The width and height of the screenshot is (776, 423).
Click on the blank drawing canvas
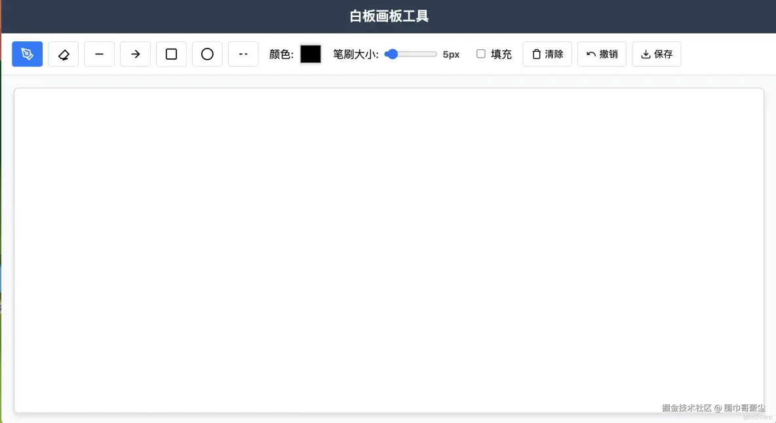(x=388, y=249)
